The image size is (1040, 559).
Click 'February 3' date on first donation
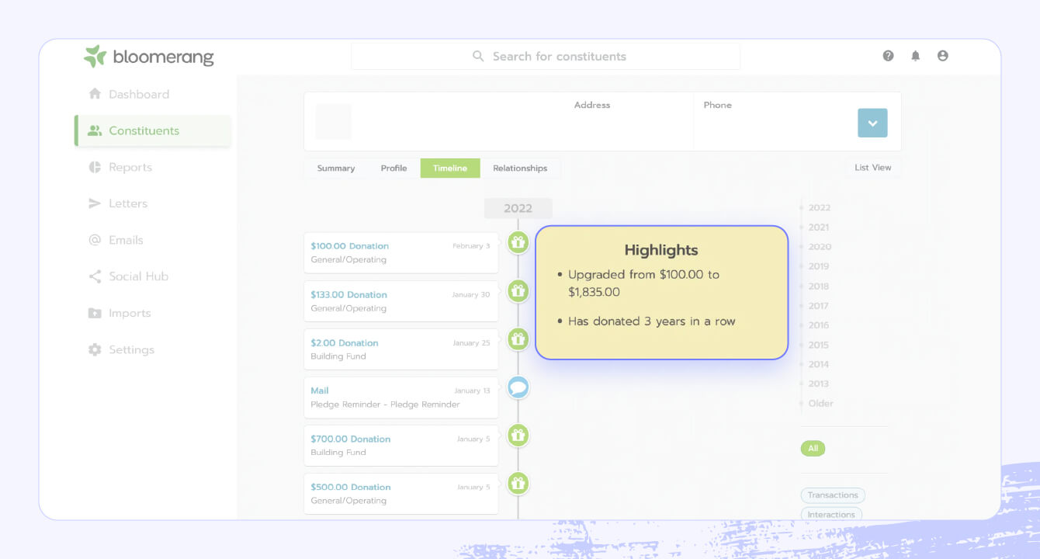tap(471, 246)
